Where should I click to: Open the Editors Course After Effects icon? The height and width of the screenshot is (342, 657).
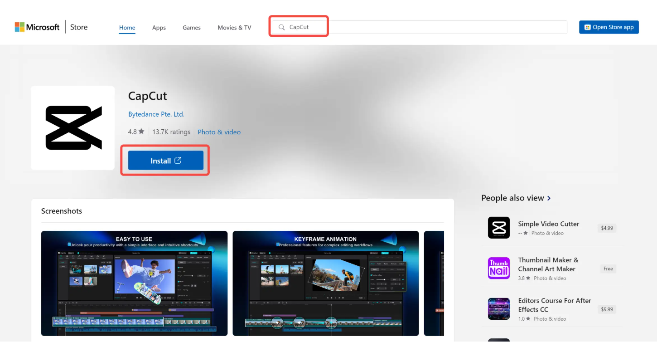click(x=498, y=309)
